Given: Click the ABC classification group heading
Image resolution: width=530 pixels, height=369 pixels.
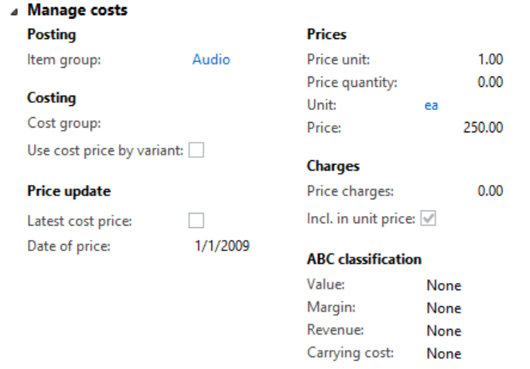Looking at the screenshot, I should (x=364, y=259).
